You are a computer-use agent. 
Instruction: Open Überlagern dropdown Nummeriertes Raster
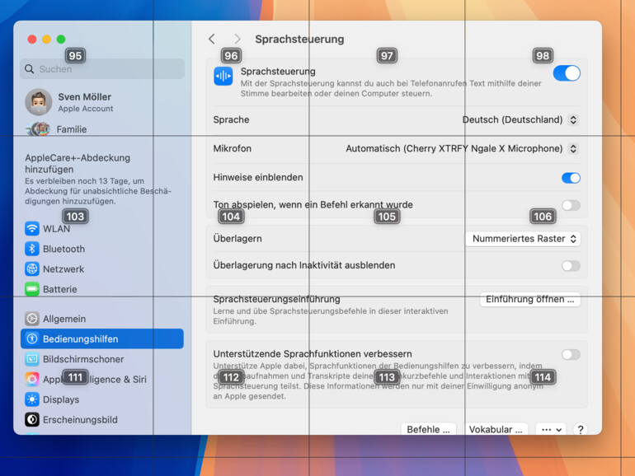[x=523, y=239]
